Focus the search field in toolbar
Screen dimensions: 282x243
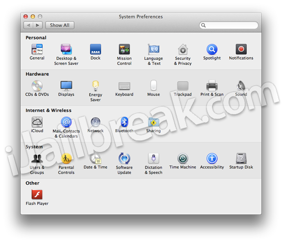(x=229, y=25)
